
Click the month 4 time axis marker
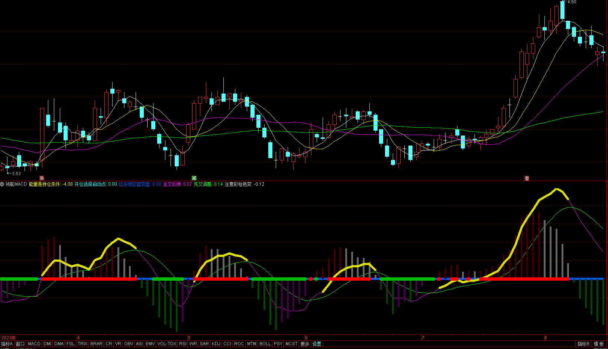tap(78, 338)
